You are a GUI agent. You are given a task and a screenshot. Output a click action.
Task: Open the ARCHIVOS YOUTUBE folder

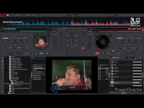16,64
